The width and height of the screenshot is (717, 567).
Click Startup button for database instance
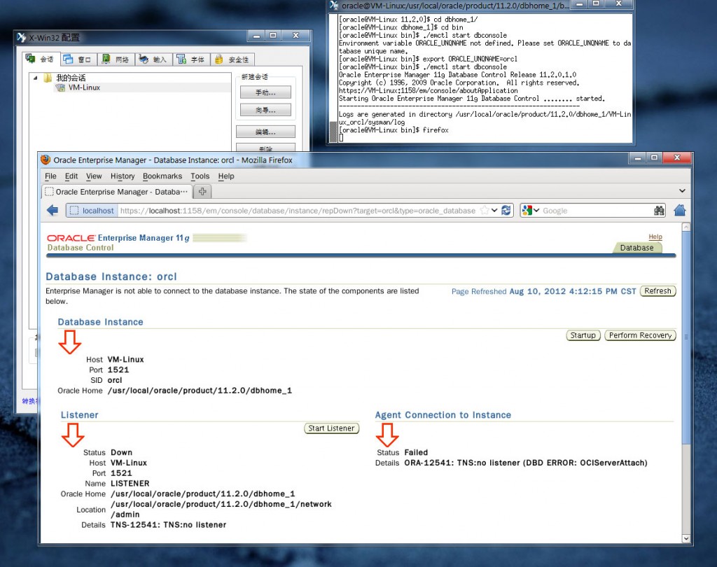[x=583, y=335]
